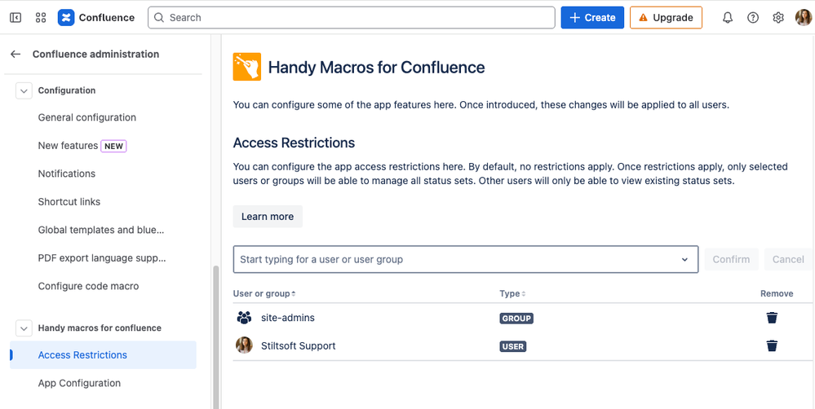The image size is (815, 409).
Task: Select App Configuration in sidebar
Action: (79, 383)
